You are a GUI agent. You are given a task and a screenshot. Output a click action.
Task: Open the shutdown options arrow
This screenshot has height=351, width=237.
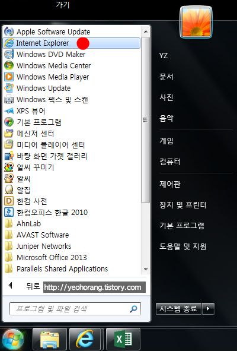(x=208, y=309)
